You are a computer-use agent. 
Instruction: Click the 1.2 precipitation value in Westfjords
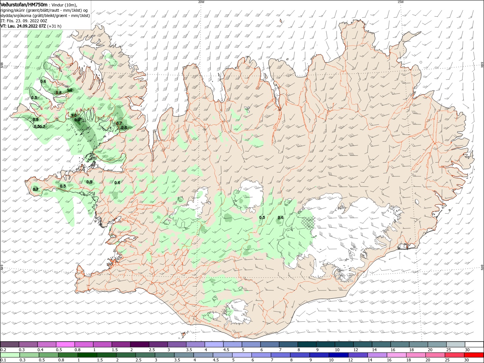[x=70, y=90]
